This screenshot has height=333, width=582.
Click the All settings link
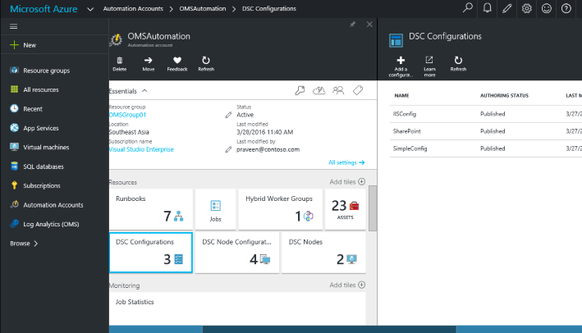pos(346,162)
